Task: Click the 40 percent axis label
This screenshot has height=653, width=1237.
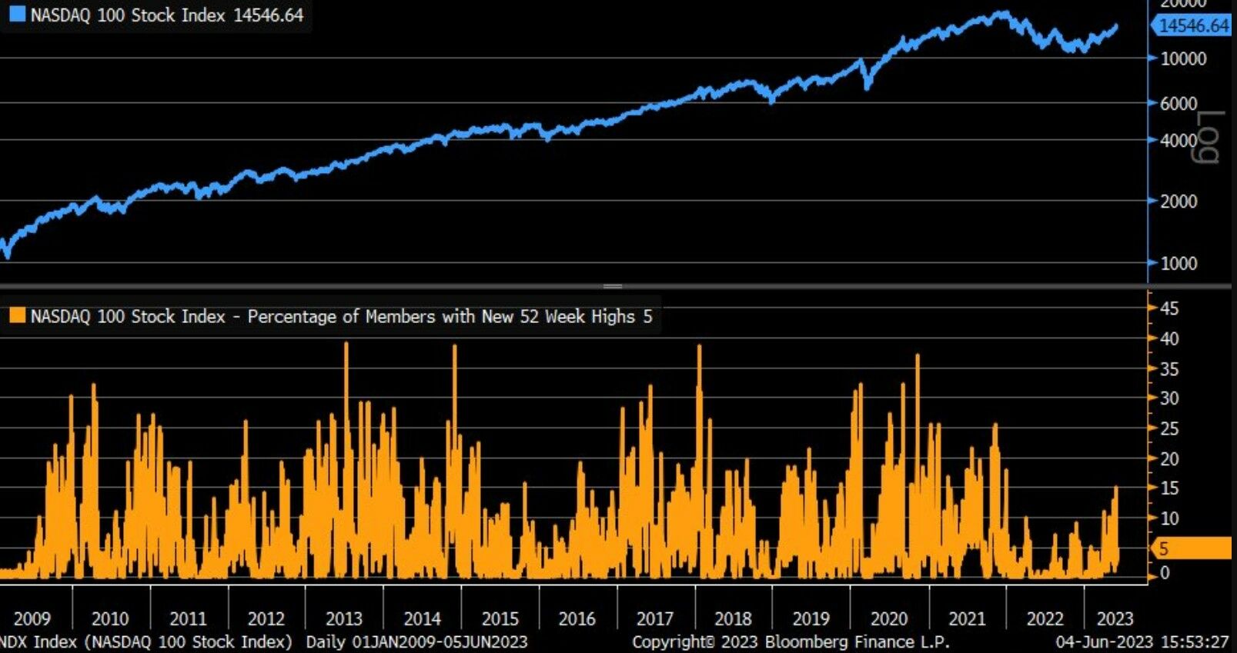Action: pyautogui.click(x=1169, y=338)
